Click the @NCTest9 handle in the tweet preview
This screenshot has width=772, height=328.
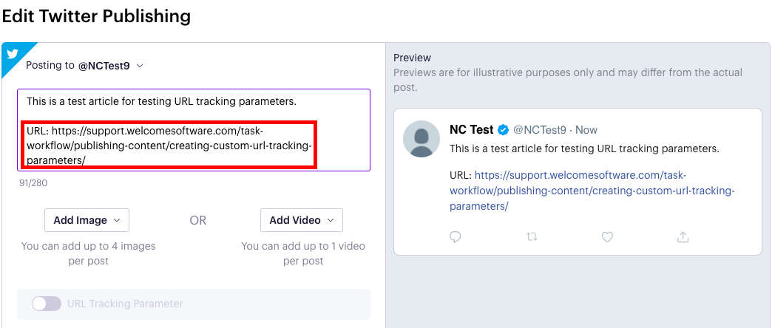(x=540, y=130)
